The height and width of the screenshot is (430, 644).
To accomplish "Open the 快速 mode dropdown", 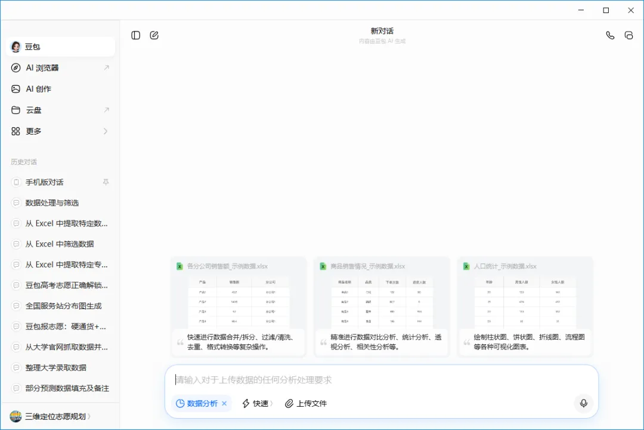I will [x=257, y=403].
